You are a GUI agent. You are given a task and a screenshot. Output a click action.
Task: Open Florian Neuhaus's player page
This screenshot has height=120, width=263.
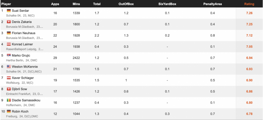[x=23, y=33]
